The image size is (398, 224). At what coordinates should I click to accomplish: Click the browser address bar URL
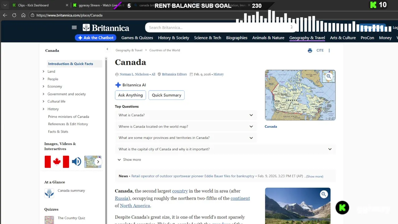pyautogui.click(x=69, y=15)
